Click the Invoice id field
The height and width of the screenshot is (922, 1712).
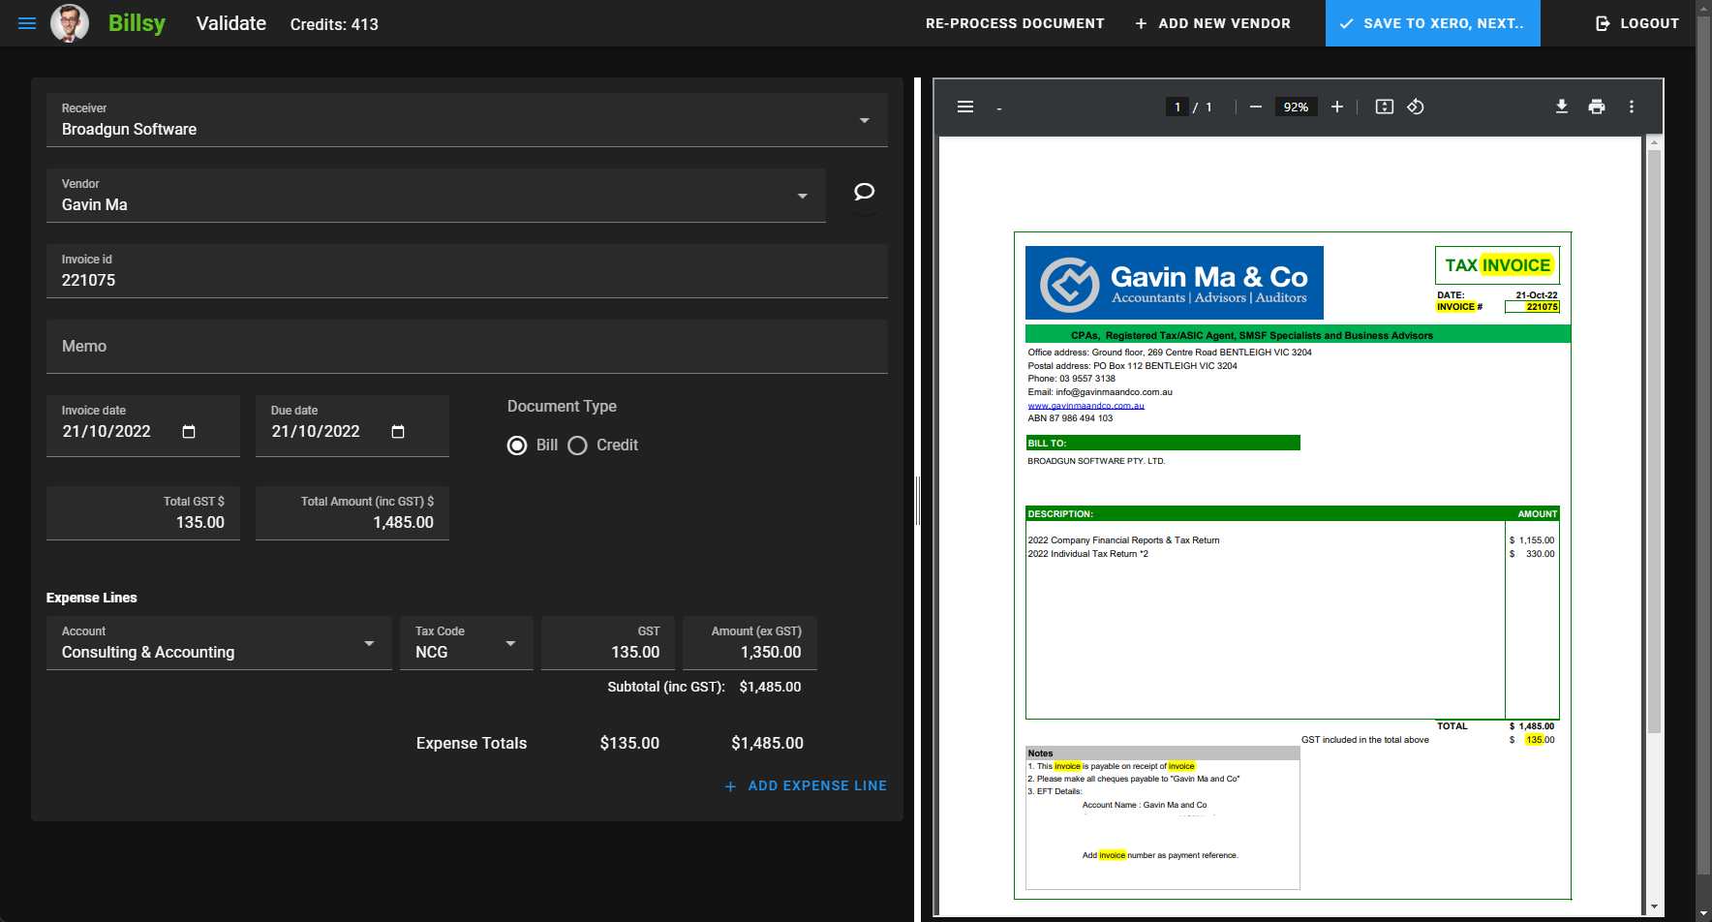click(x=467, y=271)
